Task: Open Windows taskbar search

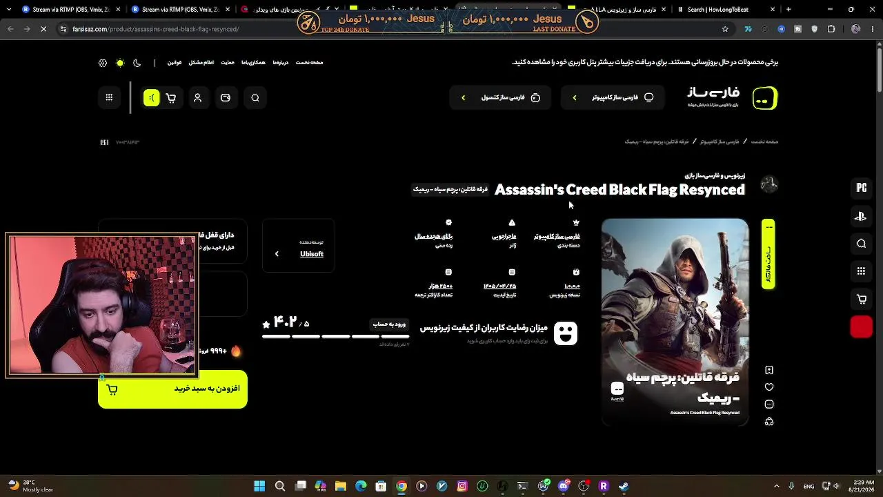Action: (x=279, y=486)
